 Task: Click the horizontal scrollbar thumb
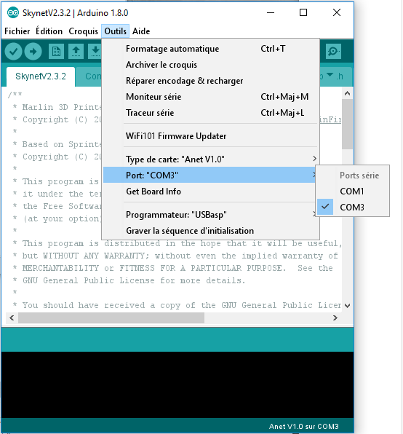(x=111, y=317)
